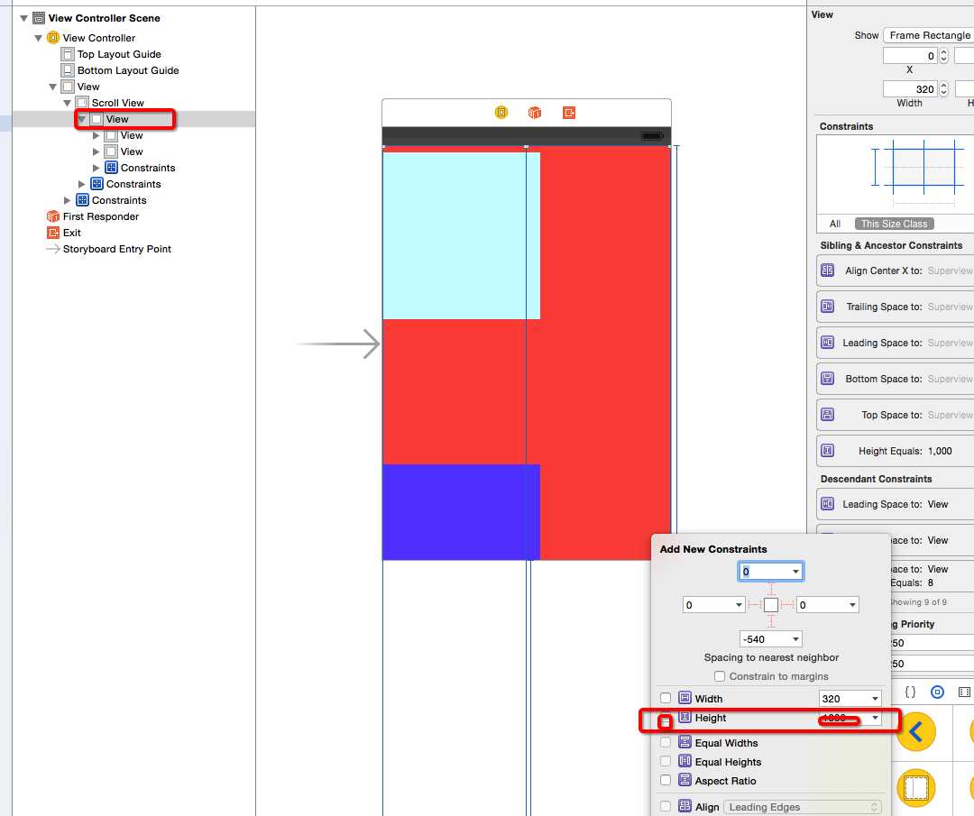Select the View Controller object in library

coord(916,788)
